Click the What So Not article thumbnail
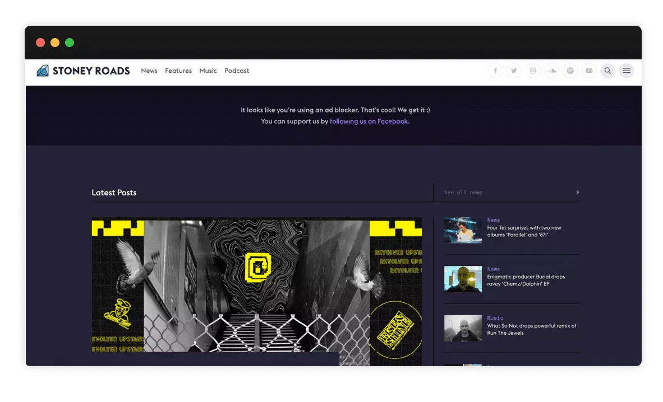Viewport: 663px width, 402px height. (463, 328)
